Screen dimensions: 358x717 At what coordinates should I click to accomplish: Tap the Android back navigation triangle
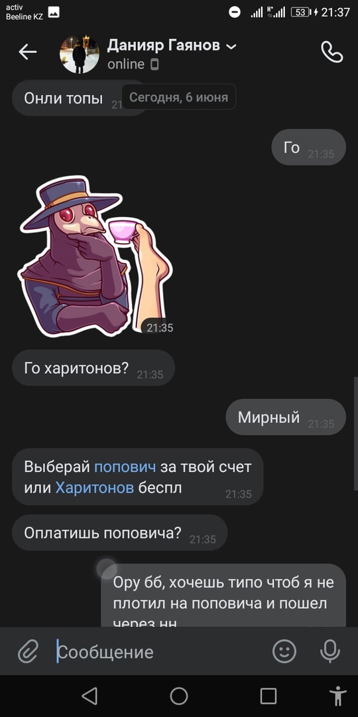pos(89,696)
